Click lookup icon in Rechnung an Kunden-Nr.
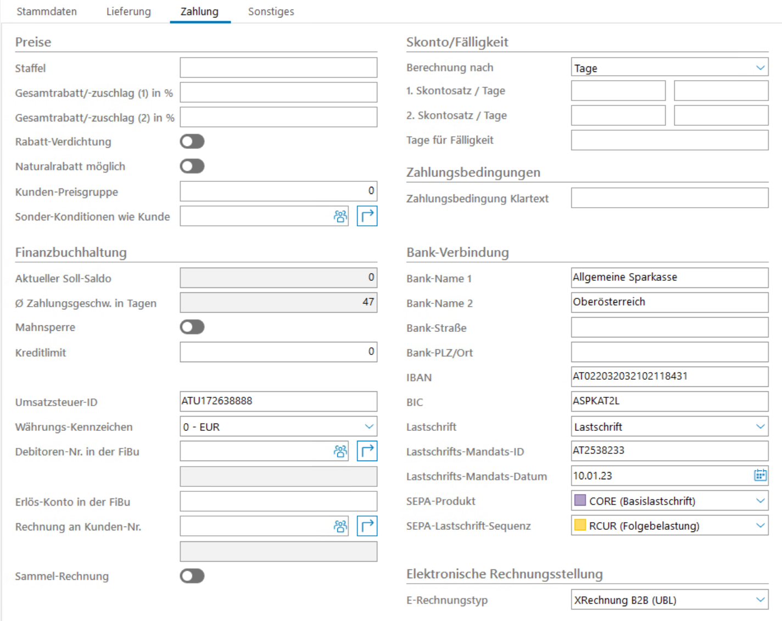This screenshot has height=621, width=782. point(340,526)
